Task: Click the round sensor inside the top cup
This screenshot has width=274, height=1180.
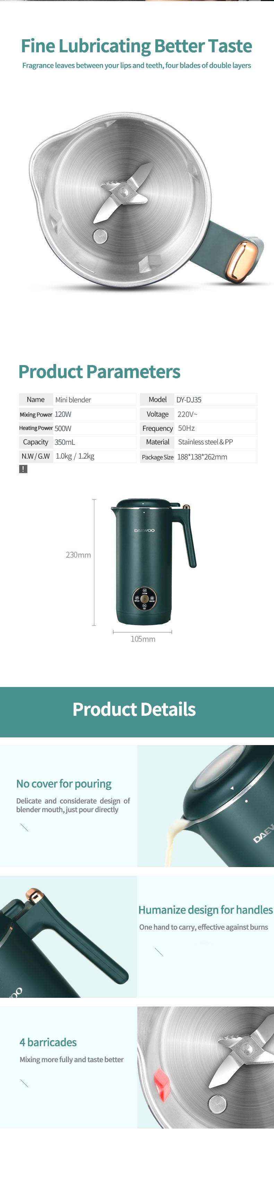Action: click(100, 237)
